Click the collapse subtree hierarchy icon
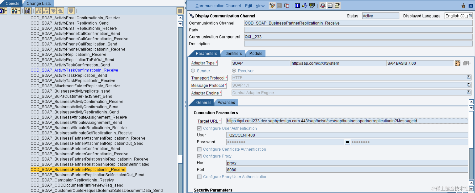Image resolution: width=475 pixels, height=193 pixels. 46,11
